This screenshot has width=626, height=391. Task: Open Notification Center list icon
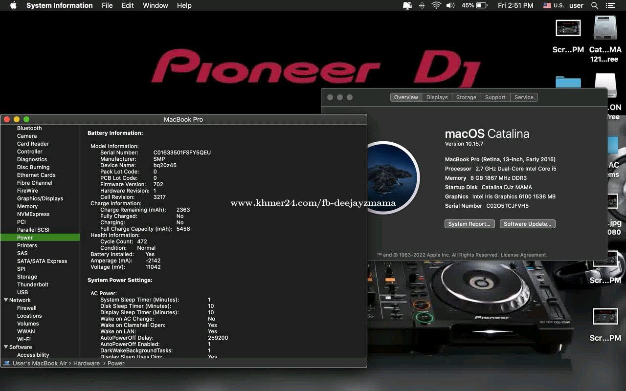coord(609,5)
